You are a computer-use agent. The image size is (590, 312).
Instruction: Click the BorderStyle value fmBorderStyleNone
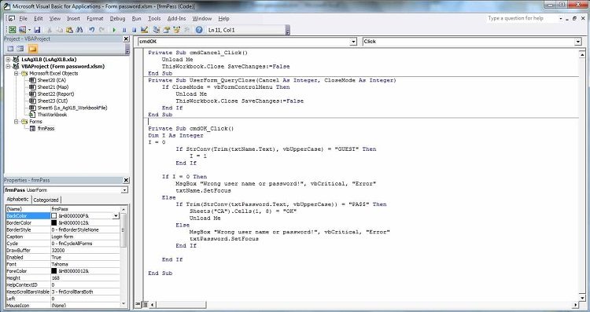(x=85, y=229)
